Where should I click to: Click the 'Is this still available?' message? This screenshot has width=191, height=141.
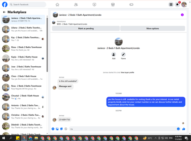68,81
